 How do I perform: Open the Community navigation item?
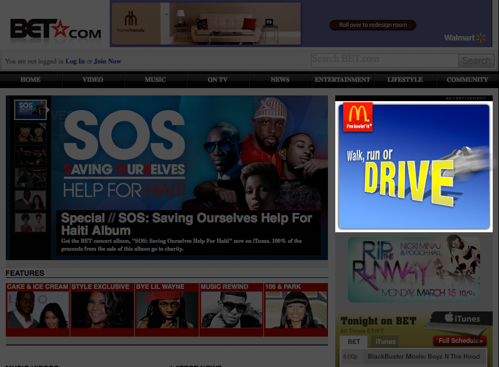[x=467, y=80]
